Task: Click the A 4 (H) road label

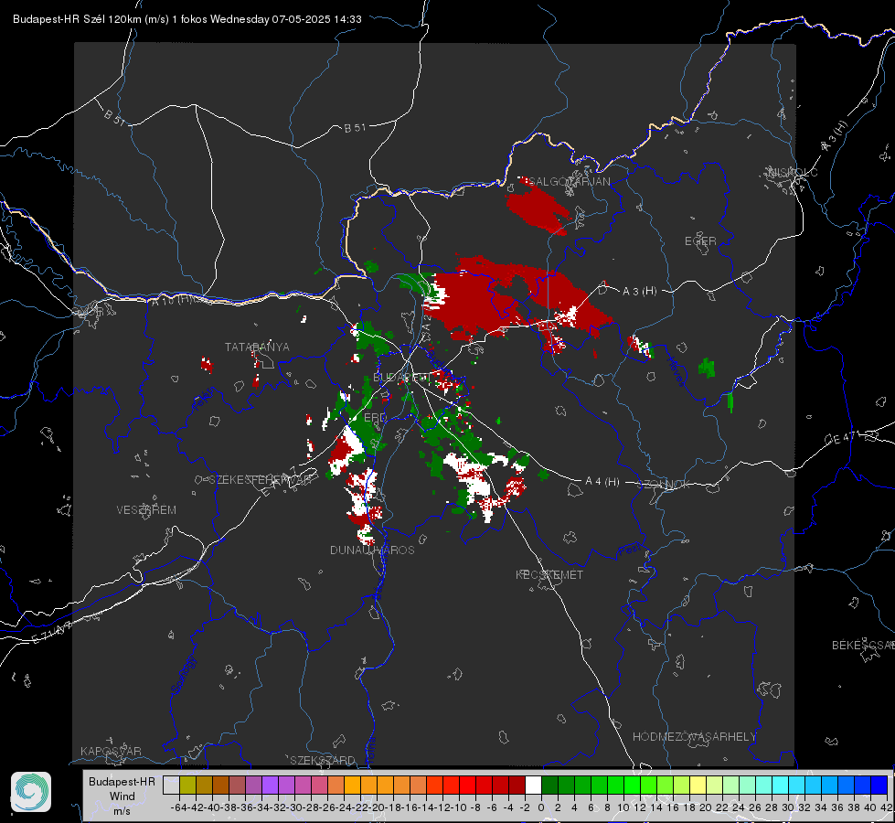Action: (x=602, y=482)
